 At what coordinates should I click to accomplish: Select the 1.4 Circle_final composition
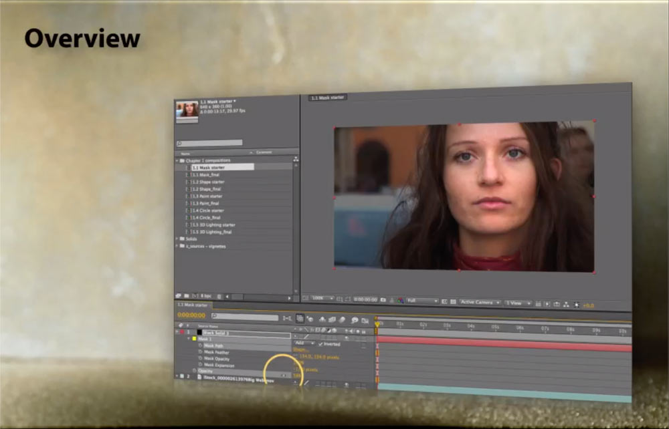click(207, 218)
